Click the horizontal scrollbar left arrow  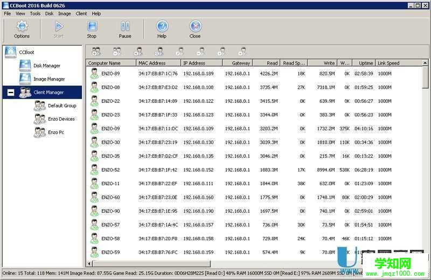coord(89,264)
